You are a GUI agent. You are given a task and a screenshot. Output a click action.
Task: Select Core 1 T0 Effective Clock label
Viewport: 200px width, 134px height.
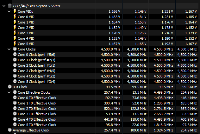[x=37, y=103]
